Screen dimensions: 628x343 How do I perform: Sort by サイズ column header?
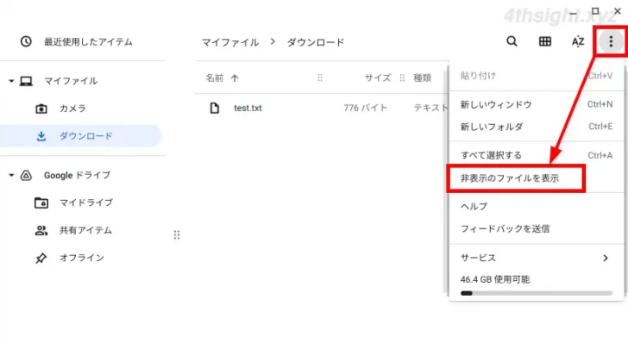click(x=378, y=78)
